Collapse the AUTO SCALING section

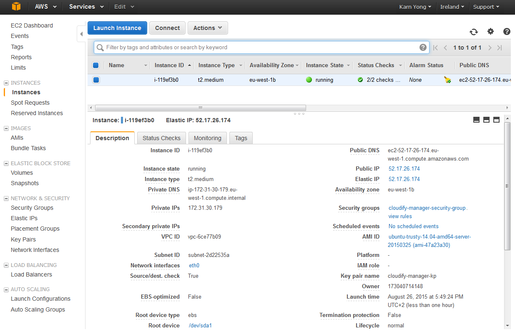pos(6,289)
